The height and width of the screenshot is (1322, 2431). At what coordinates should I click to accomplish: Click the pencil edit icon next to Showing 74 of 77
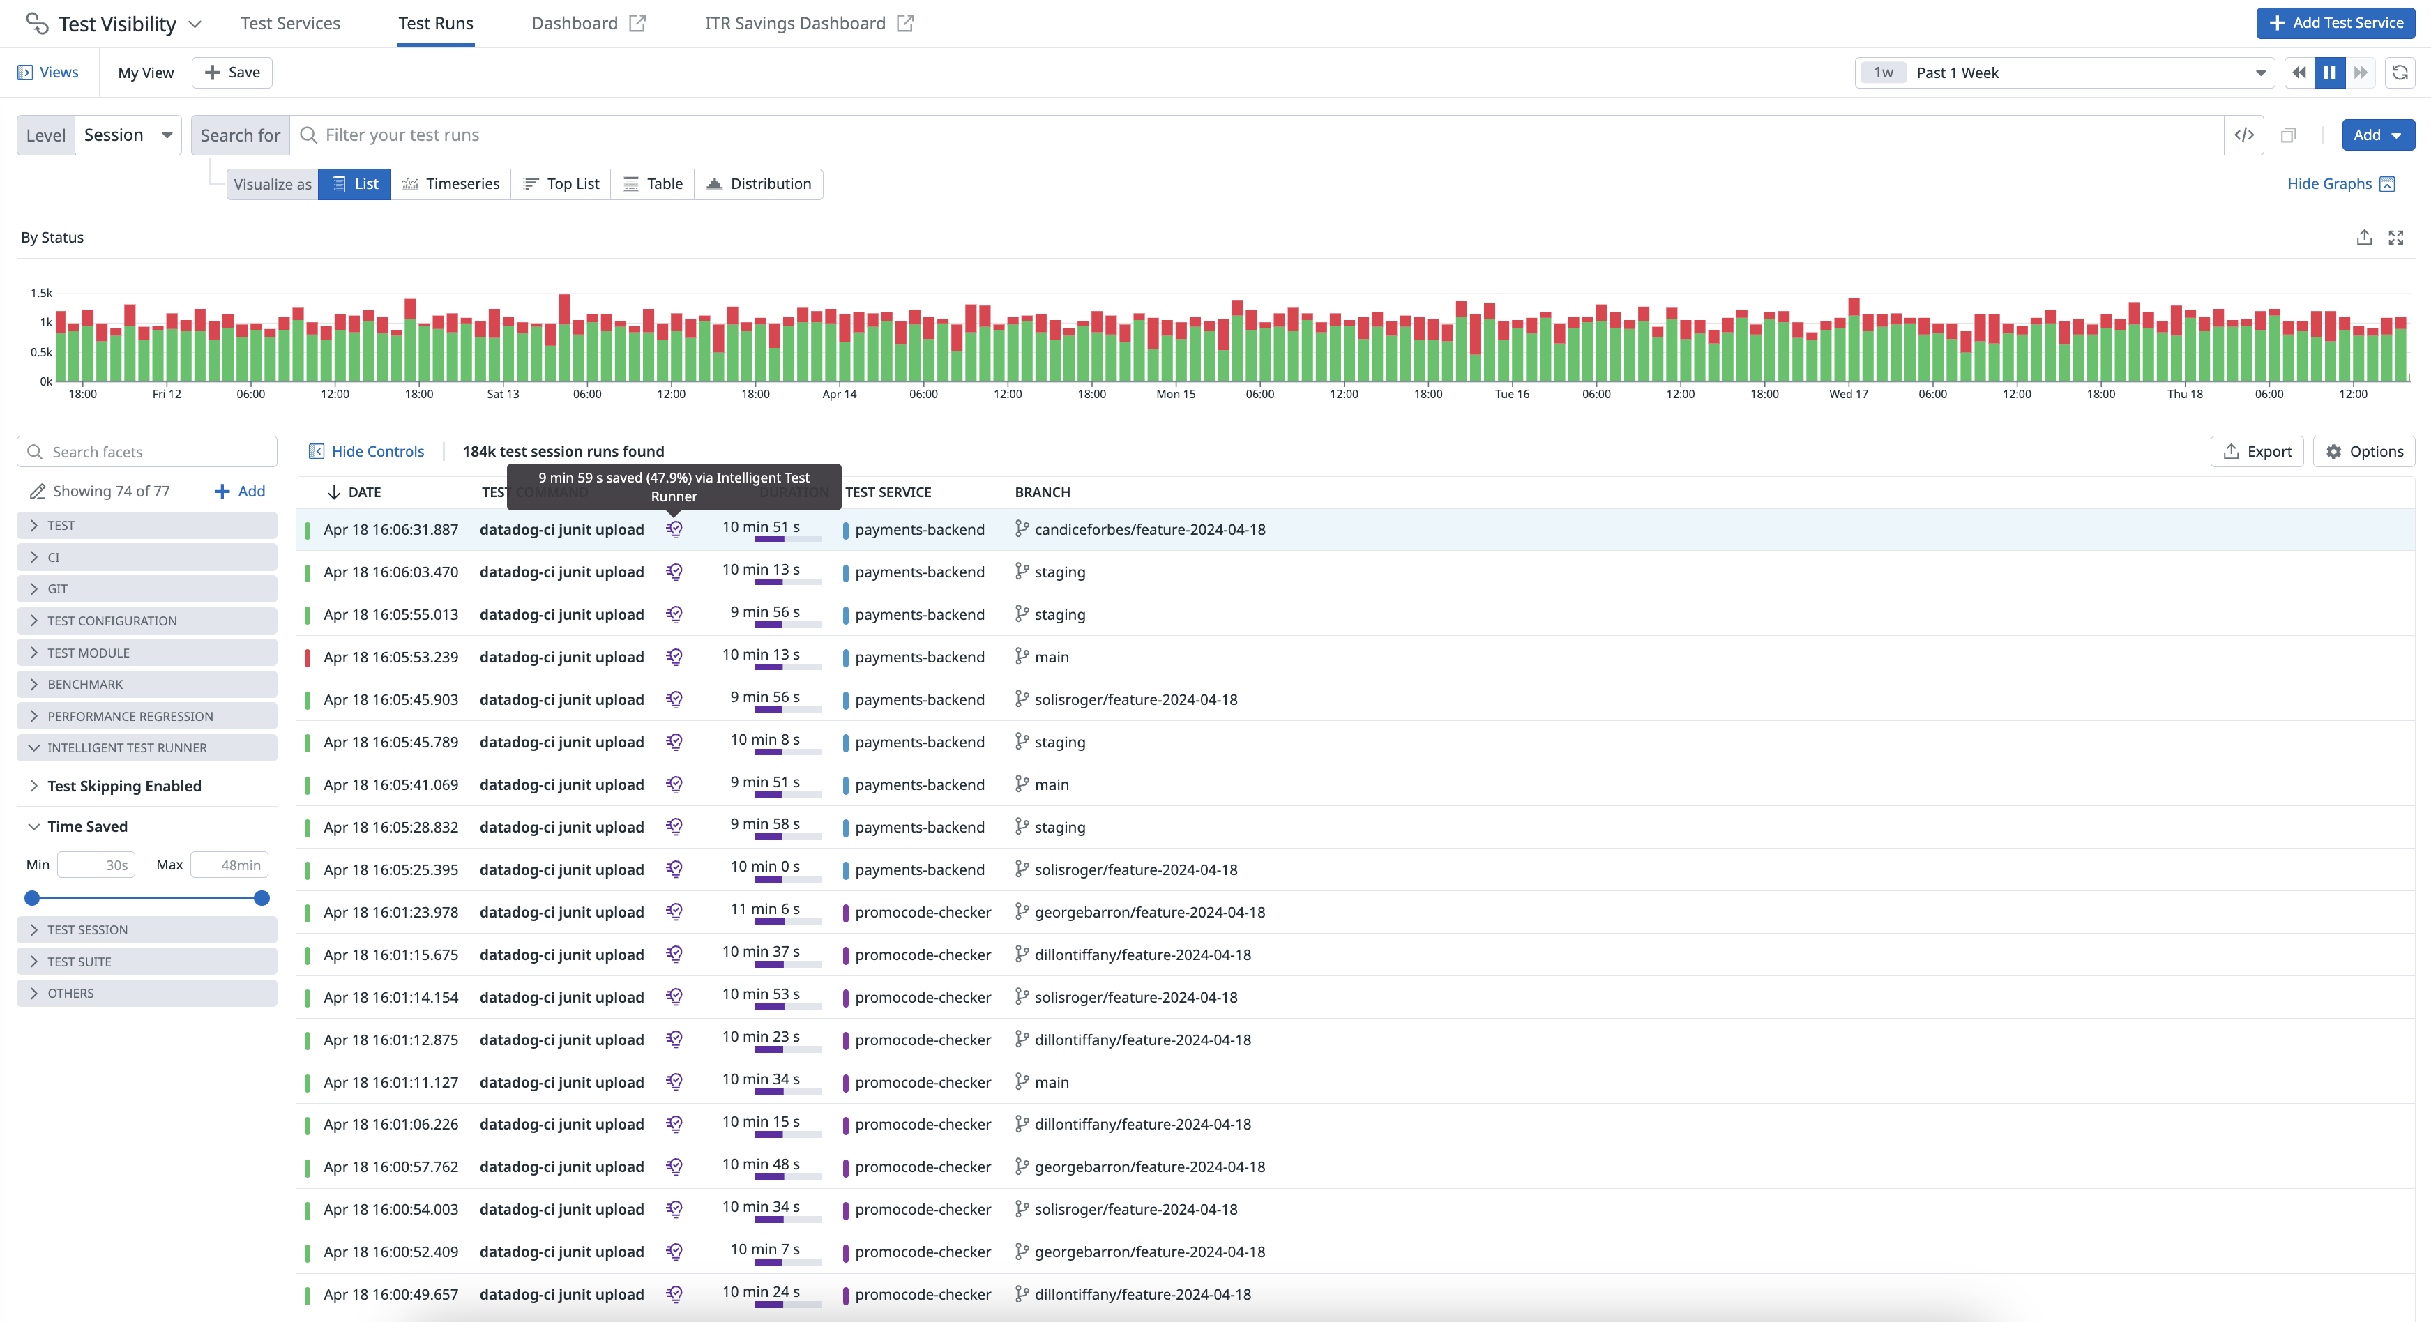(x=38, y=492)
